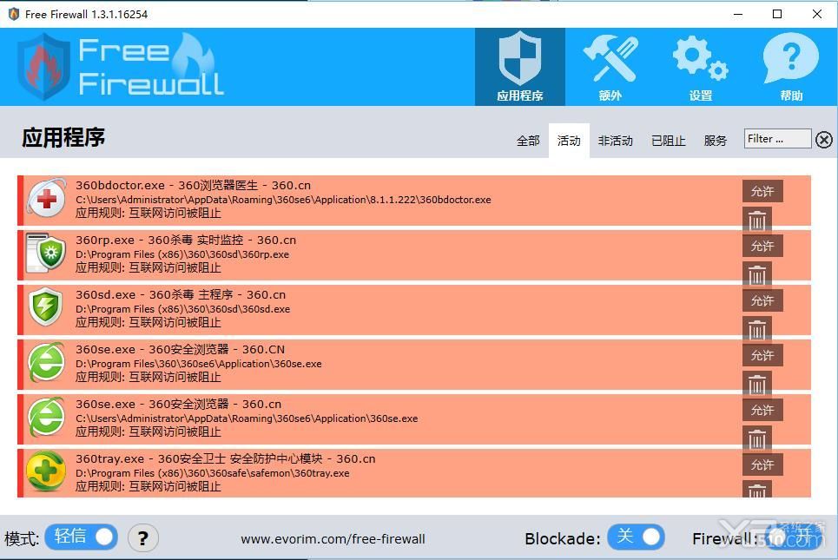The width and height of the screenshot is (838, 560).
Task: Delete the 360sd.exe rule via trash icon
Action: pos(756,329)
